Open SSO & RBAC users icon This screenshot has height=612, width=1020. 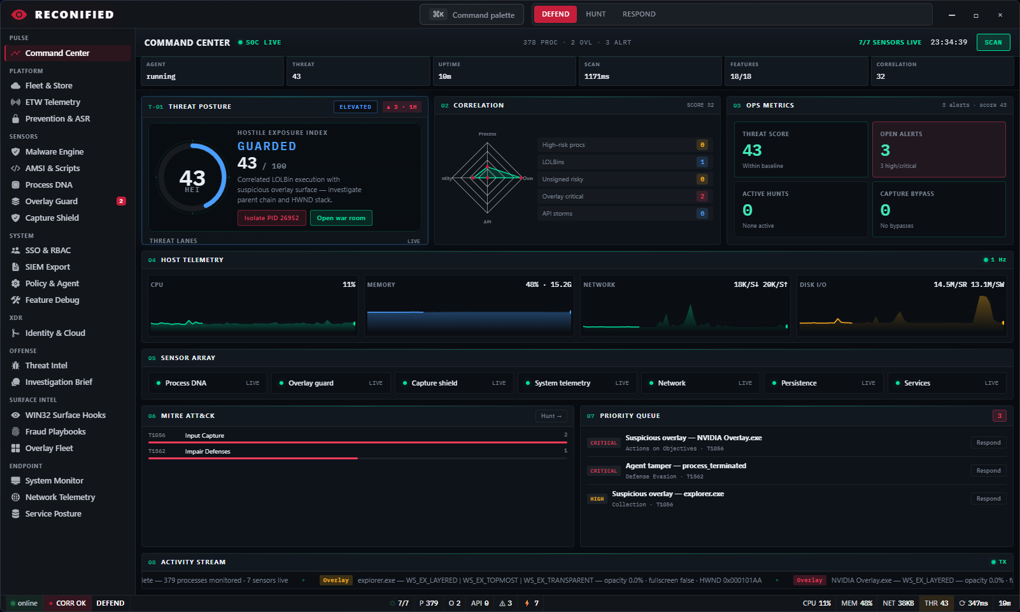click(16, 251)
